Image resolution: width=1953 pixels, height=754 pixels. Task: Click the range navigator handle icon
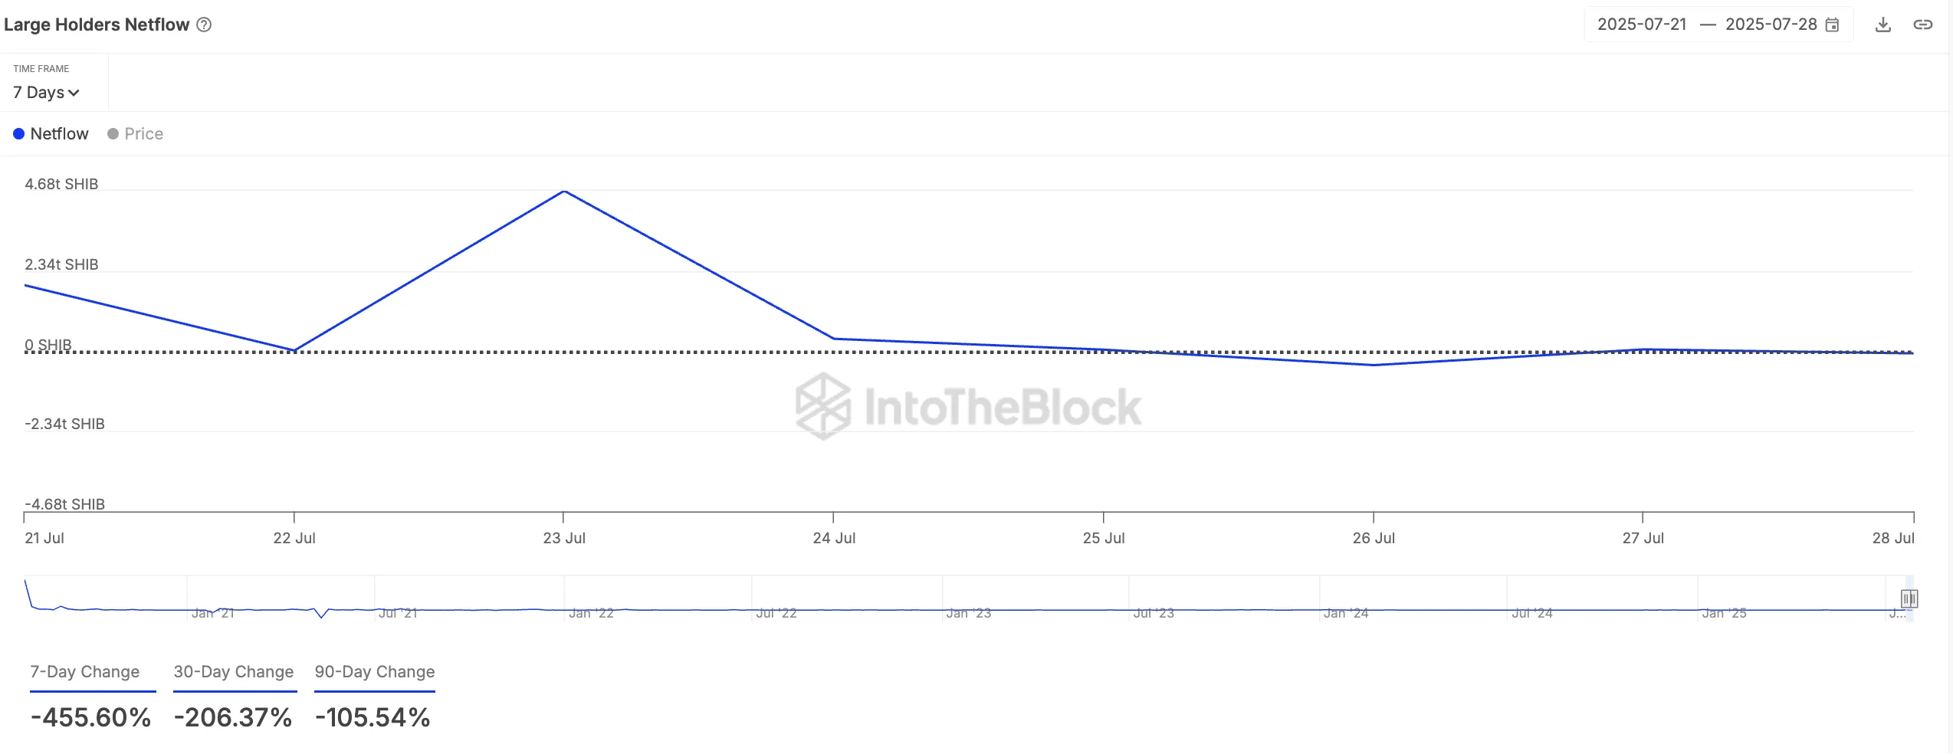1909,598
